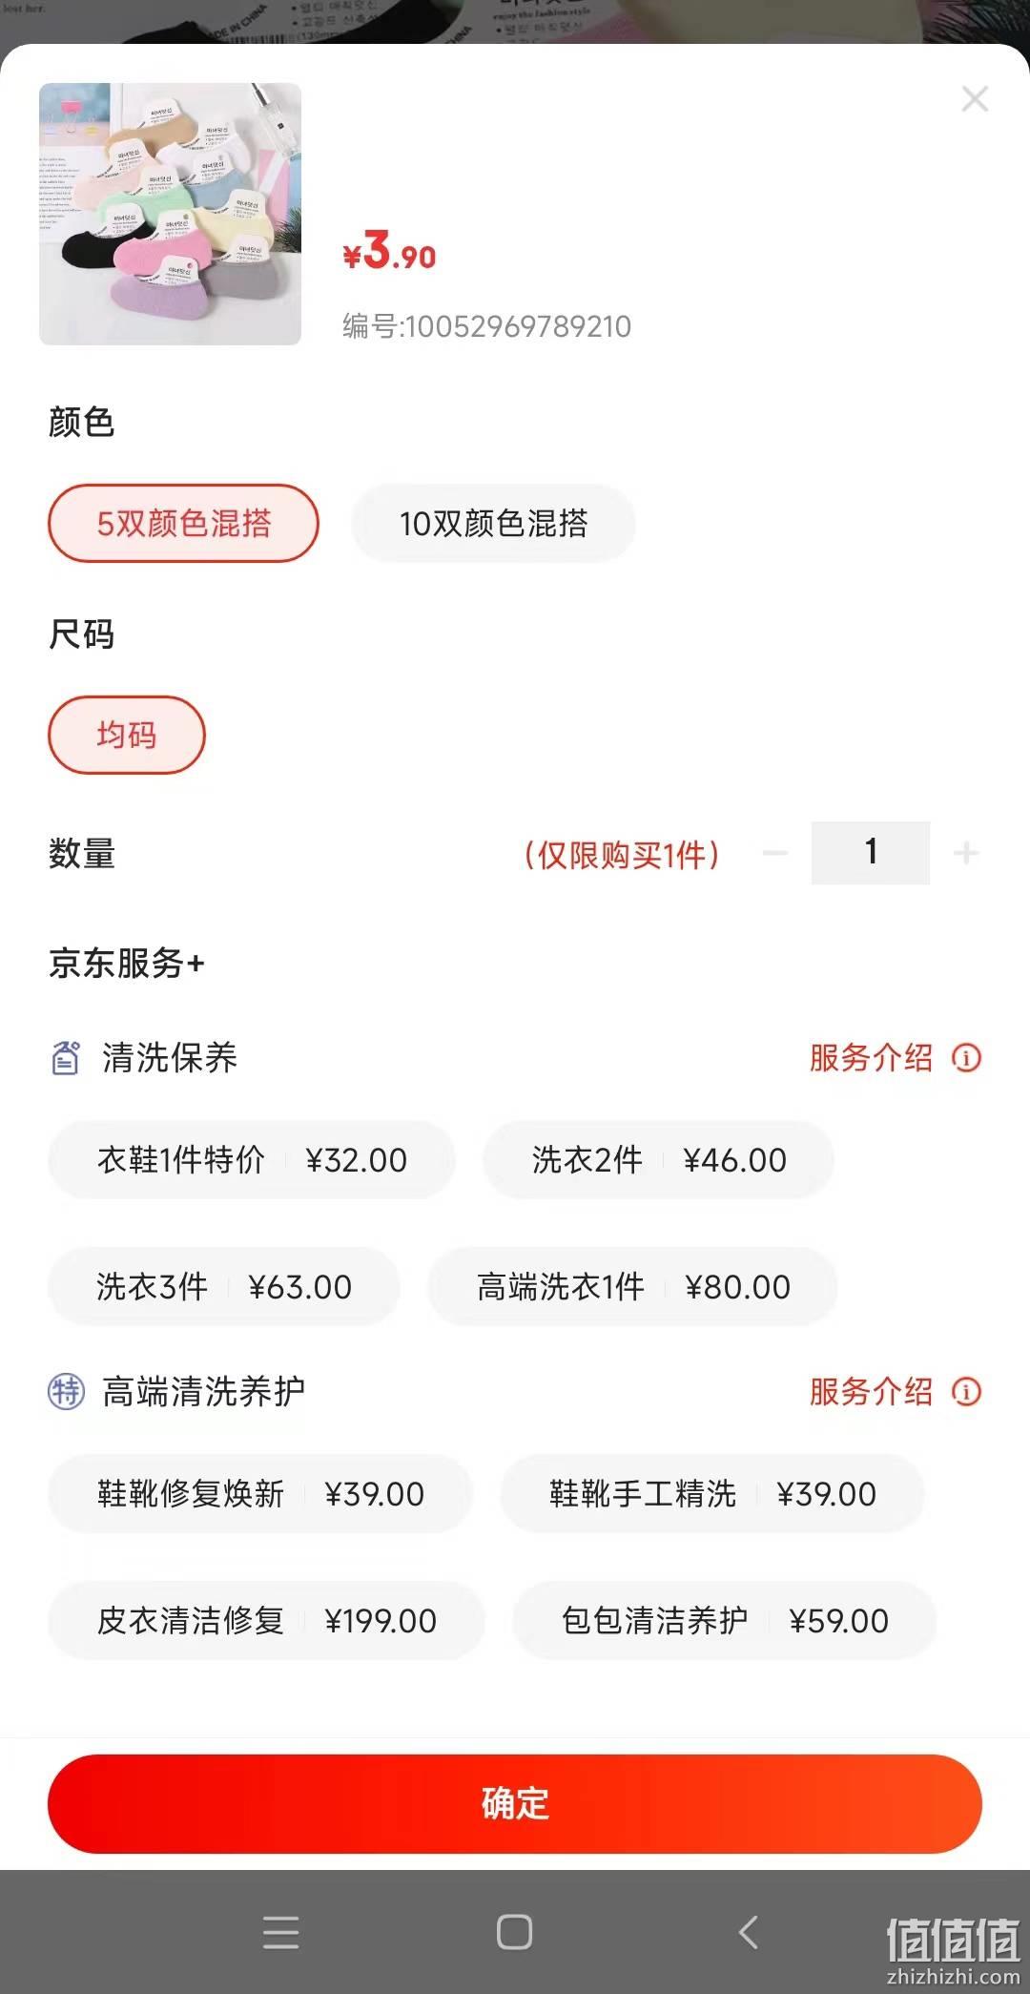Choose 洗衣2件 ¥46.00 service

point(659,1160)
